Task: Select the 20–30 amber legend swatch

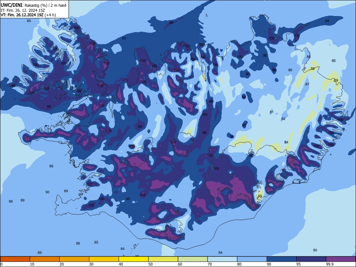Action: [x=74, y=259]
